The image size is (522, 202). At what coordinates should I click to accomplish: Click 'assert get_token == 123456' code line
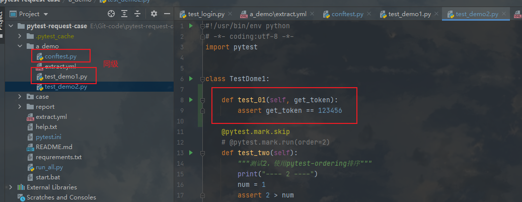pos(289,110)
